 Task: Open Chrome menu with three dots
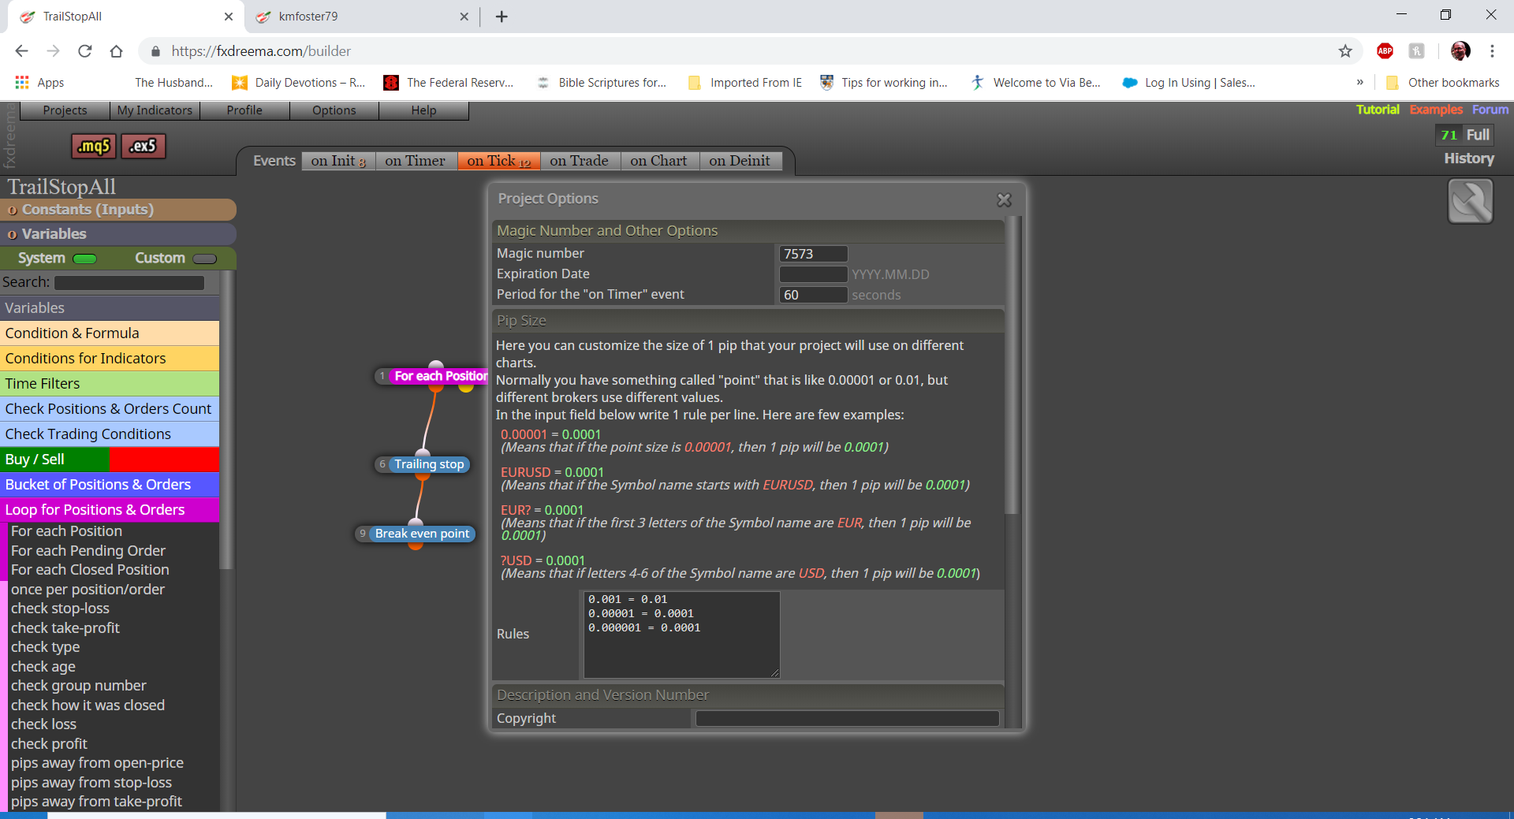coord(1492,51)
